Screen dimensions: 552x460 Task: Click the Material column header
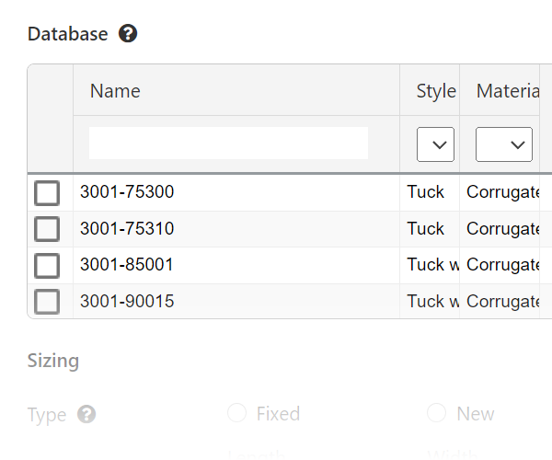[508, 90]
